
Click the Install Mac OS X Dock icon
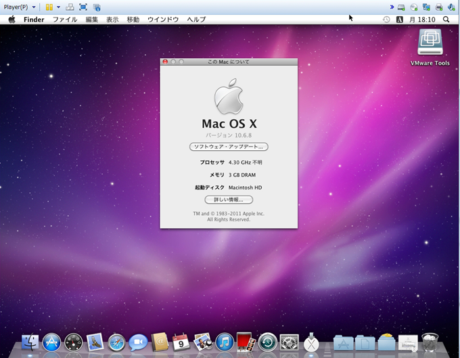(311, 342)
